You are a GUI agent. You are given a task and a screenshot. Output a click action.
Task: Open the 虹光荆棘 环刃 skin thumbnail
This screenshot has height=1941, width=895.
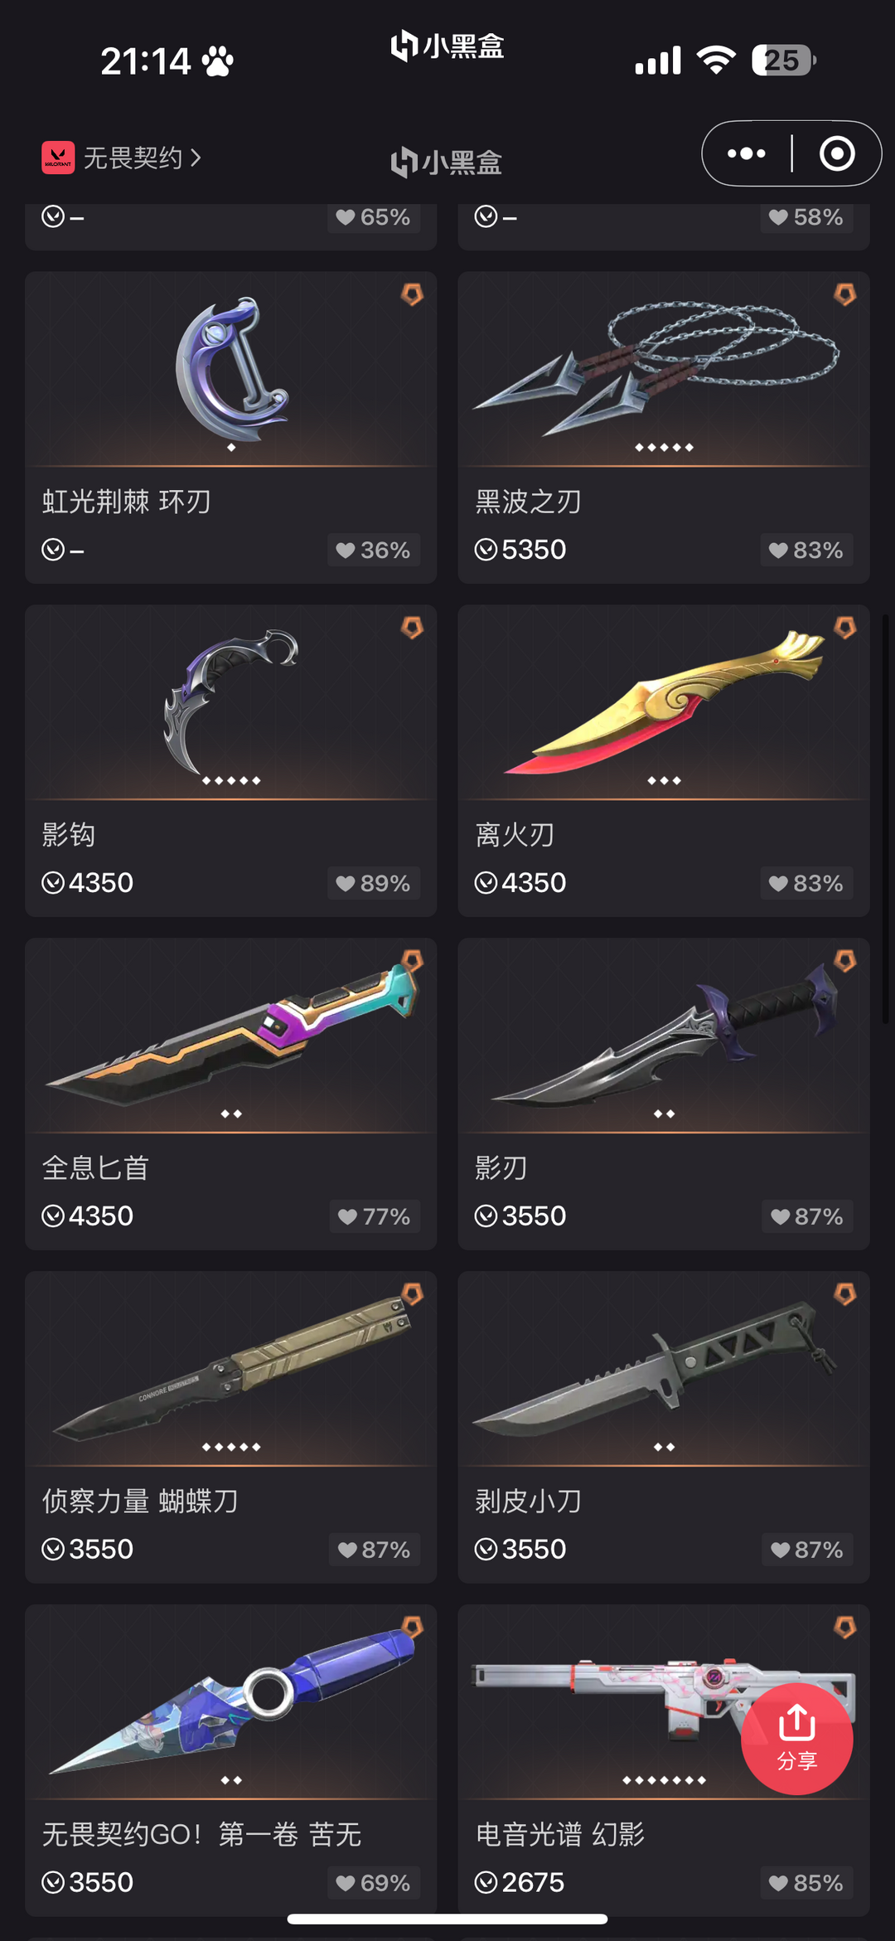[231, 369]
